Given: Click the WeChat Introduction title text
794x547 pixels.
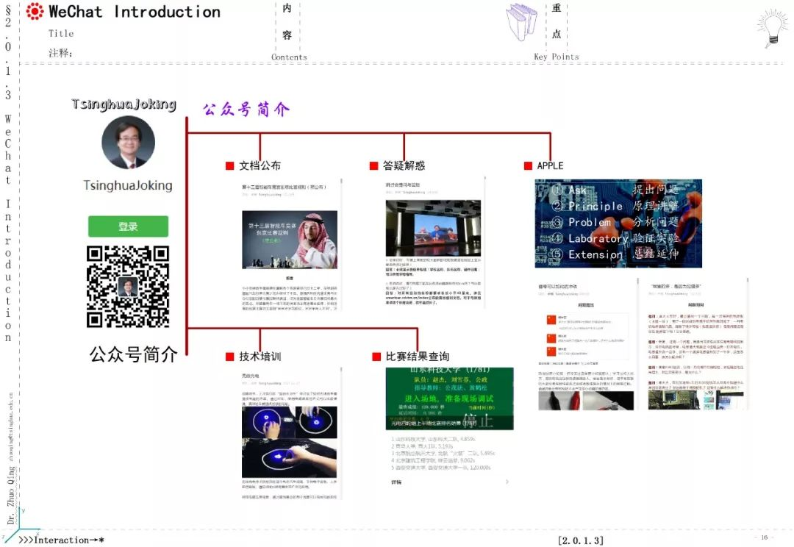Looking at the screenshot, I should pos(135,12).
